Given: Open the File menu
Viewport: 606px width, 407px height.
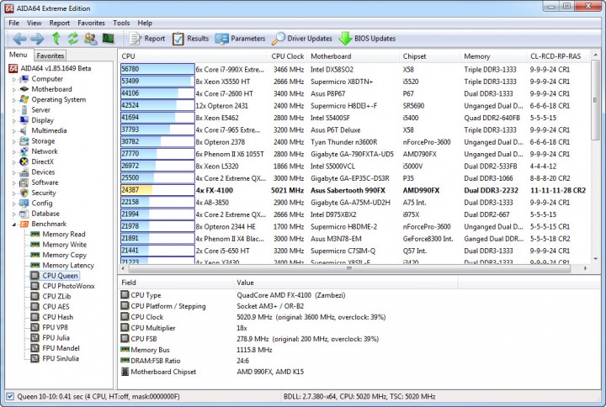Looking at the screenshot, I should pos(14,23).
